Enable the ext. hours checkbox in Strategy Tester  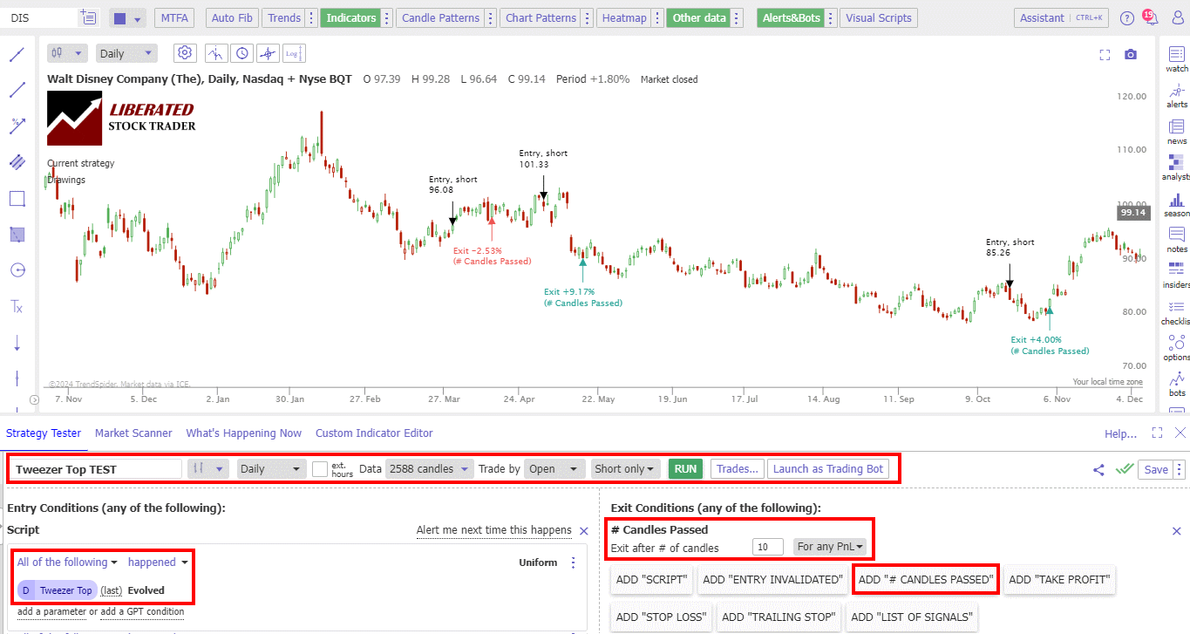pos(320,468)
